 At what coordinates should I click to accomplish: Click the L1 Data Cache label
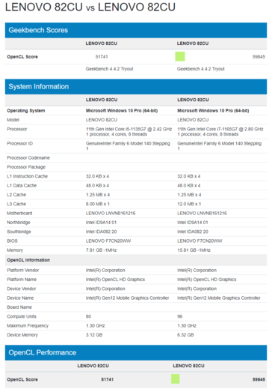22,186
